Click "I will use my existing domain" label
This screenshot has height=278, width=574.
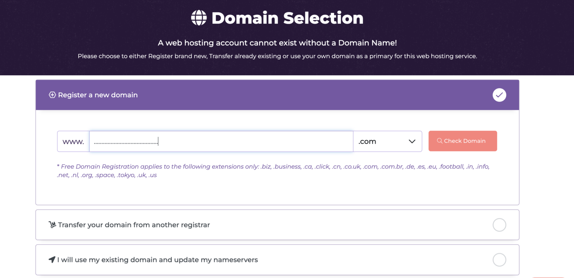[x=157, y=260]
